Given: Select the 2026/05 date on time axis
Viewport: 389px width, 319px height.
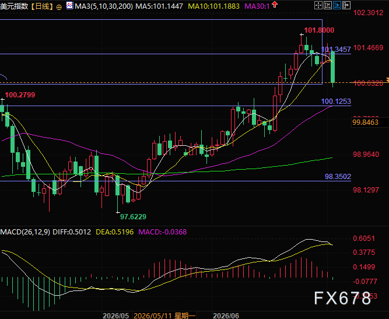Looking at the screenshot, I should (115, 316).
